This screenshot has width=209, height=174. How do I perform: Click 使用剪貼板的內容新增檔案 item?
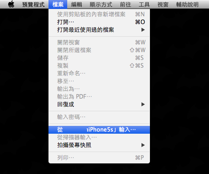(99, 14)
